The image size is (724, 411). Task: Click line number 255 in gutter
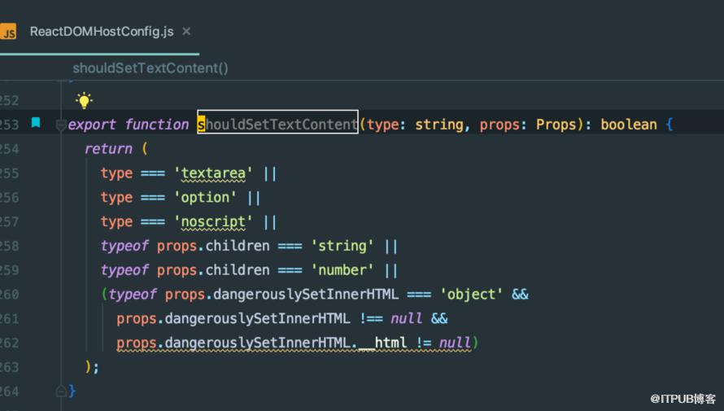(9, 173)
